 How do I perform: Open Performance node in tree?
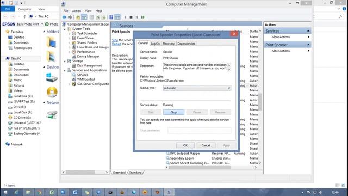tap(86, 52)
